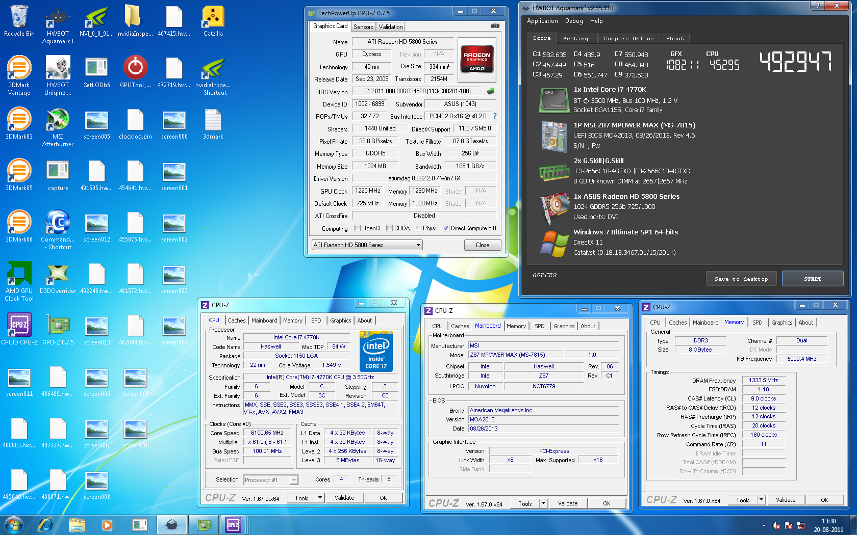Image resolution: width=857 pixels, height=535 pixels.
Task: Click the volume icon in the system tray
Action: tap(776, 525)
